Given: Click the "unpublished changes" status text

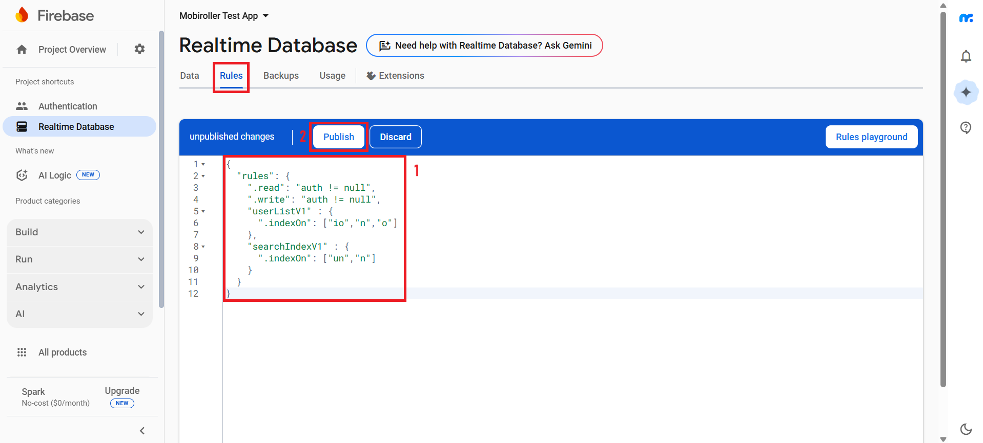Looking at the screenshot, I should [232, 137].
